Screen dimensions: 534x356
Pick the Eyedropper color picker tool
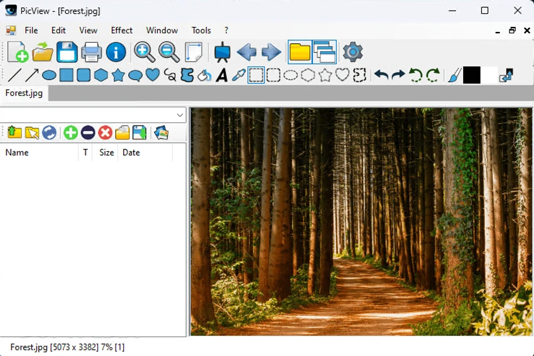pos(239,75)
